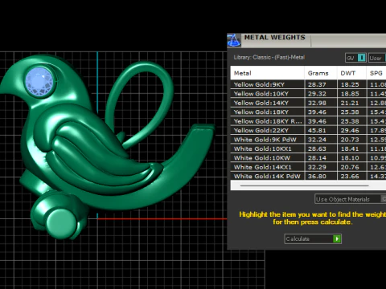Screen dimensions: 386x289
Task: Click grams value 39.46 in 18KY R... row
Action: 321,121
